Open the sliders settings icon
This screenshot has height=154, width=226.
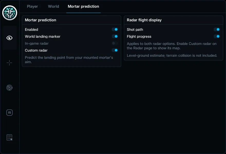[x=10, y=112]
